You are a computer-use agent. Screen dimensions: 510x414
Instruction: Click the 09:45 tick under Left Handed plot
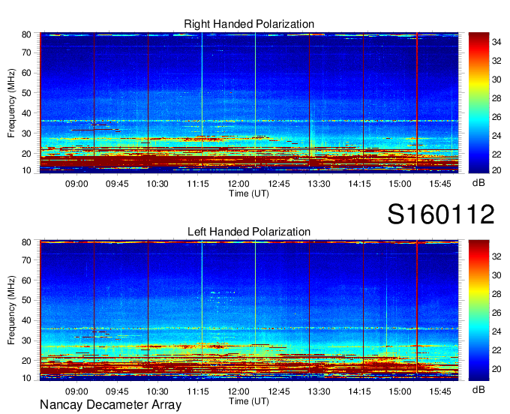coord(117,391)
